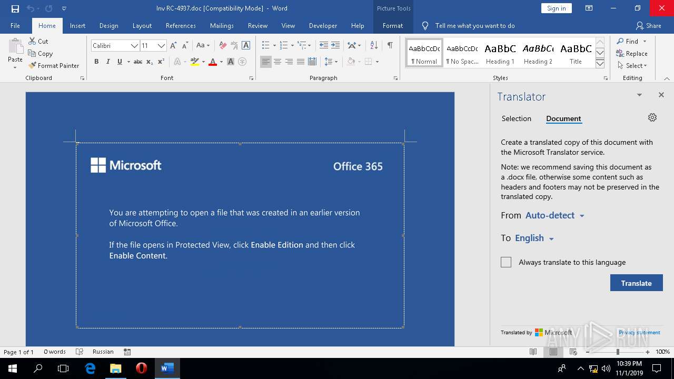674x379 pixels.
Task: Click the spelling and proofing status icon
Action: (80, 352)
